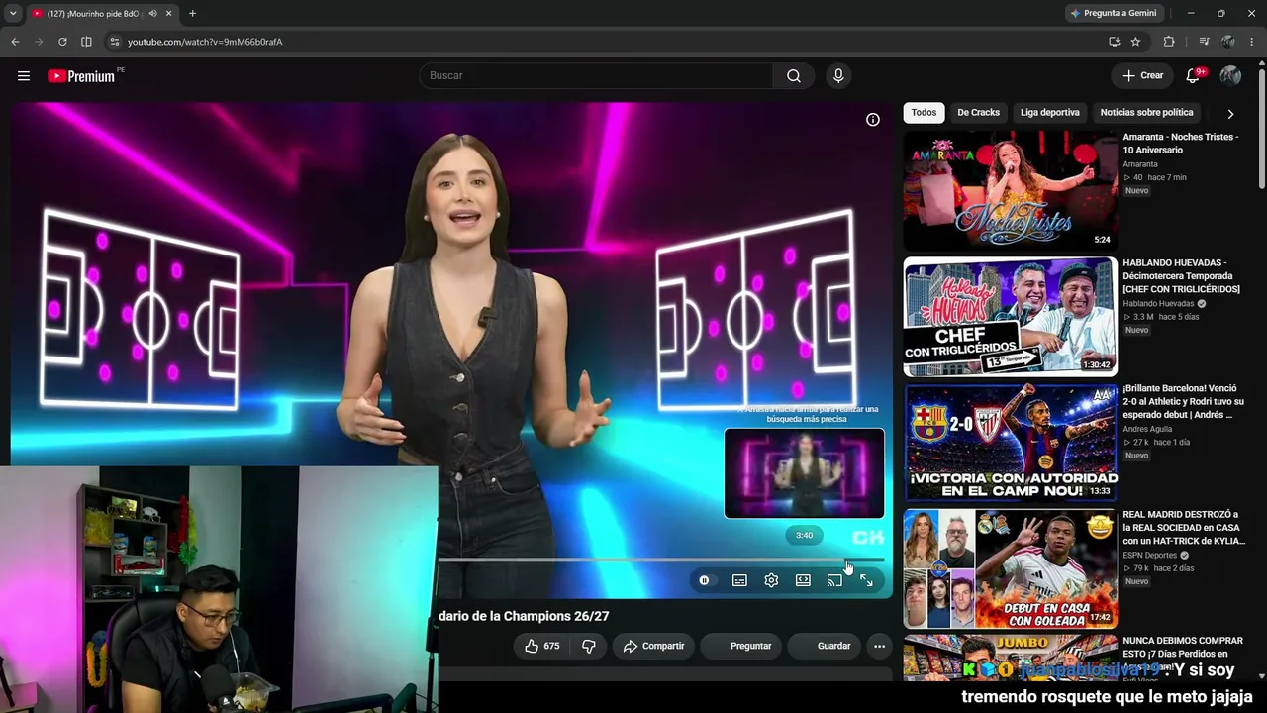Select the Liga deportiva filter chip

1050,113
